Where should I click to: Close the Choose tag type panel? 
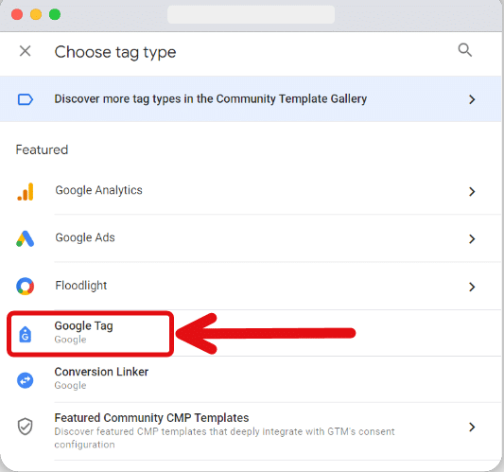click(26, 51)
